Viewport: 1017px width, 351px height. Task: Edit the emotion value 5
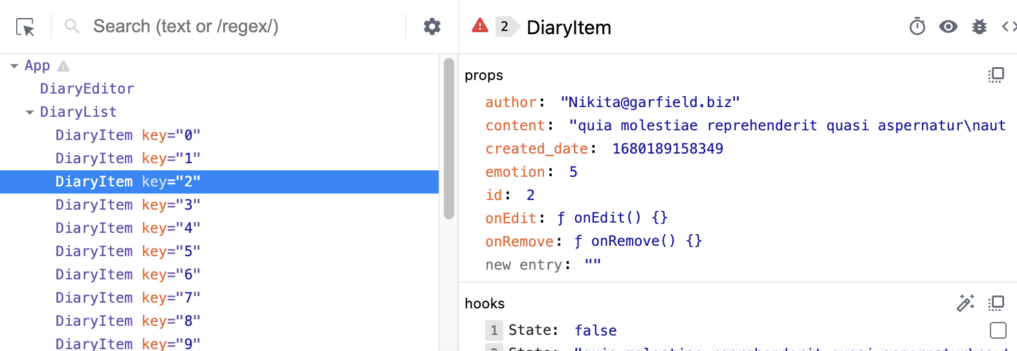coord(573,172)
